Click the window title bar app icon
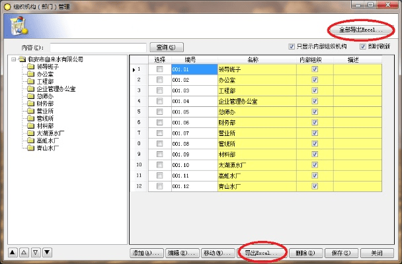This screenshot has height=264, width=402. click(7, 7)
